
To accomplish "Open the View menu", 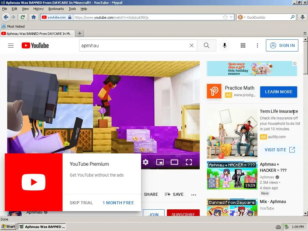I will click(x=25, y=9).
